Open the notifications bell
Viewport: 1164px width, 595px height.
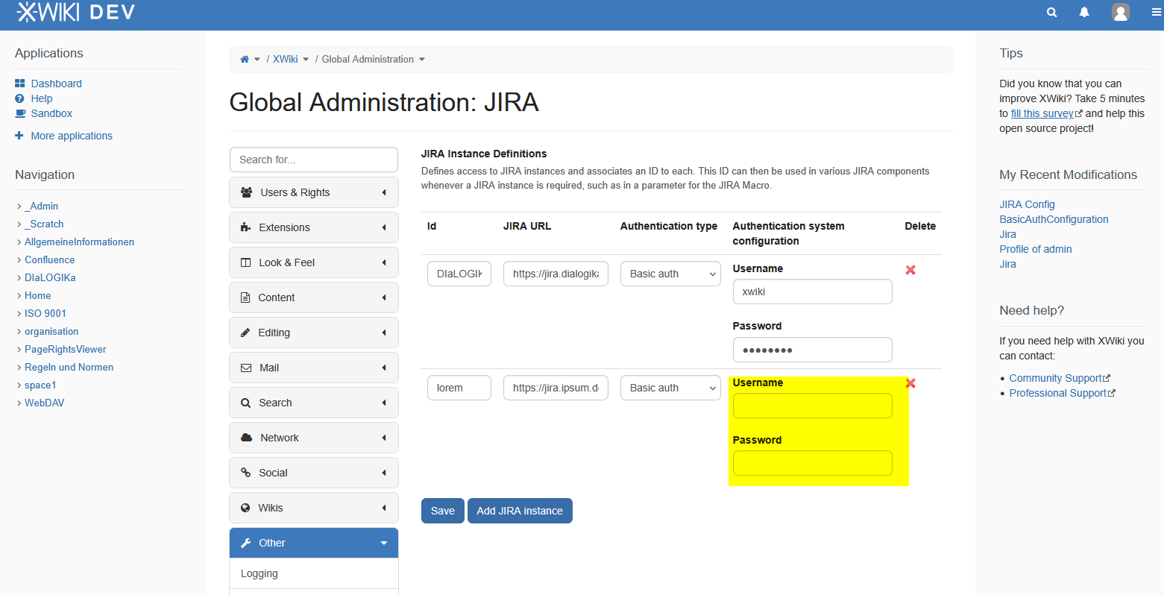(1084, 12)
